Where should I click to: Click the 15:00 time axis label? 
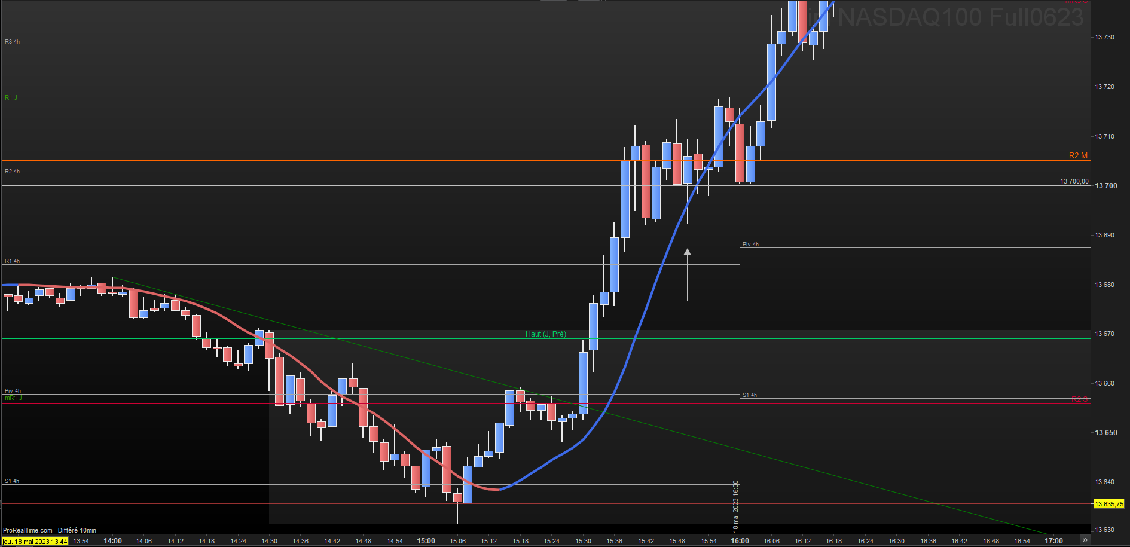(426, 541)
